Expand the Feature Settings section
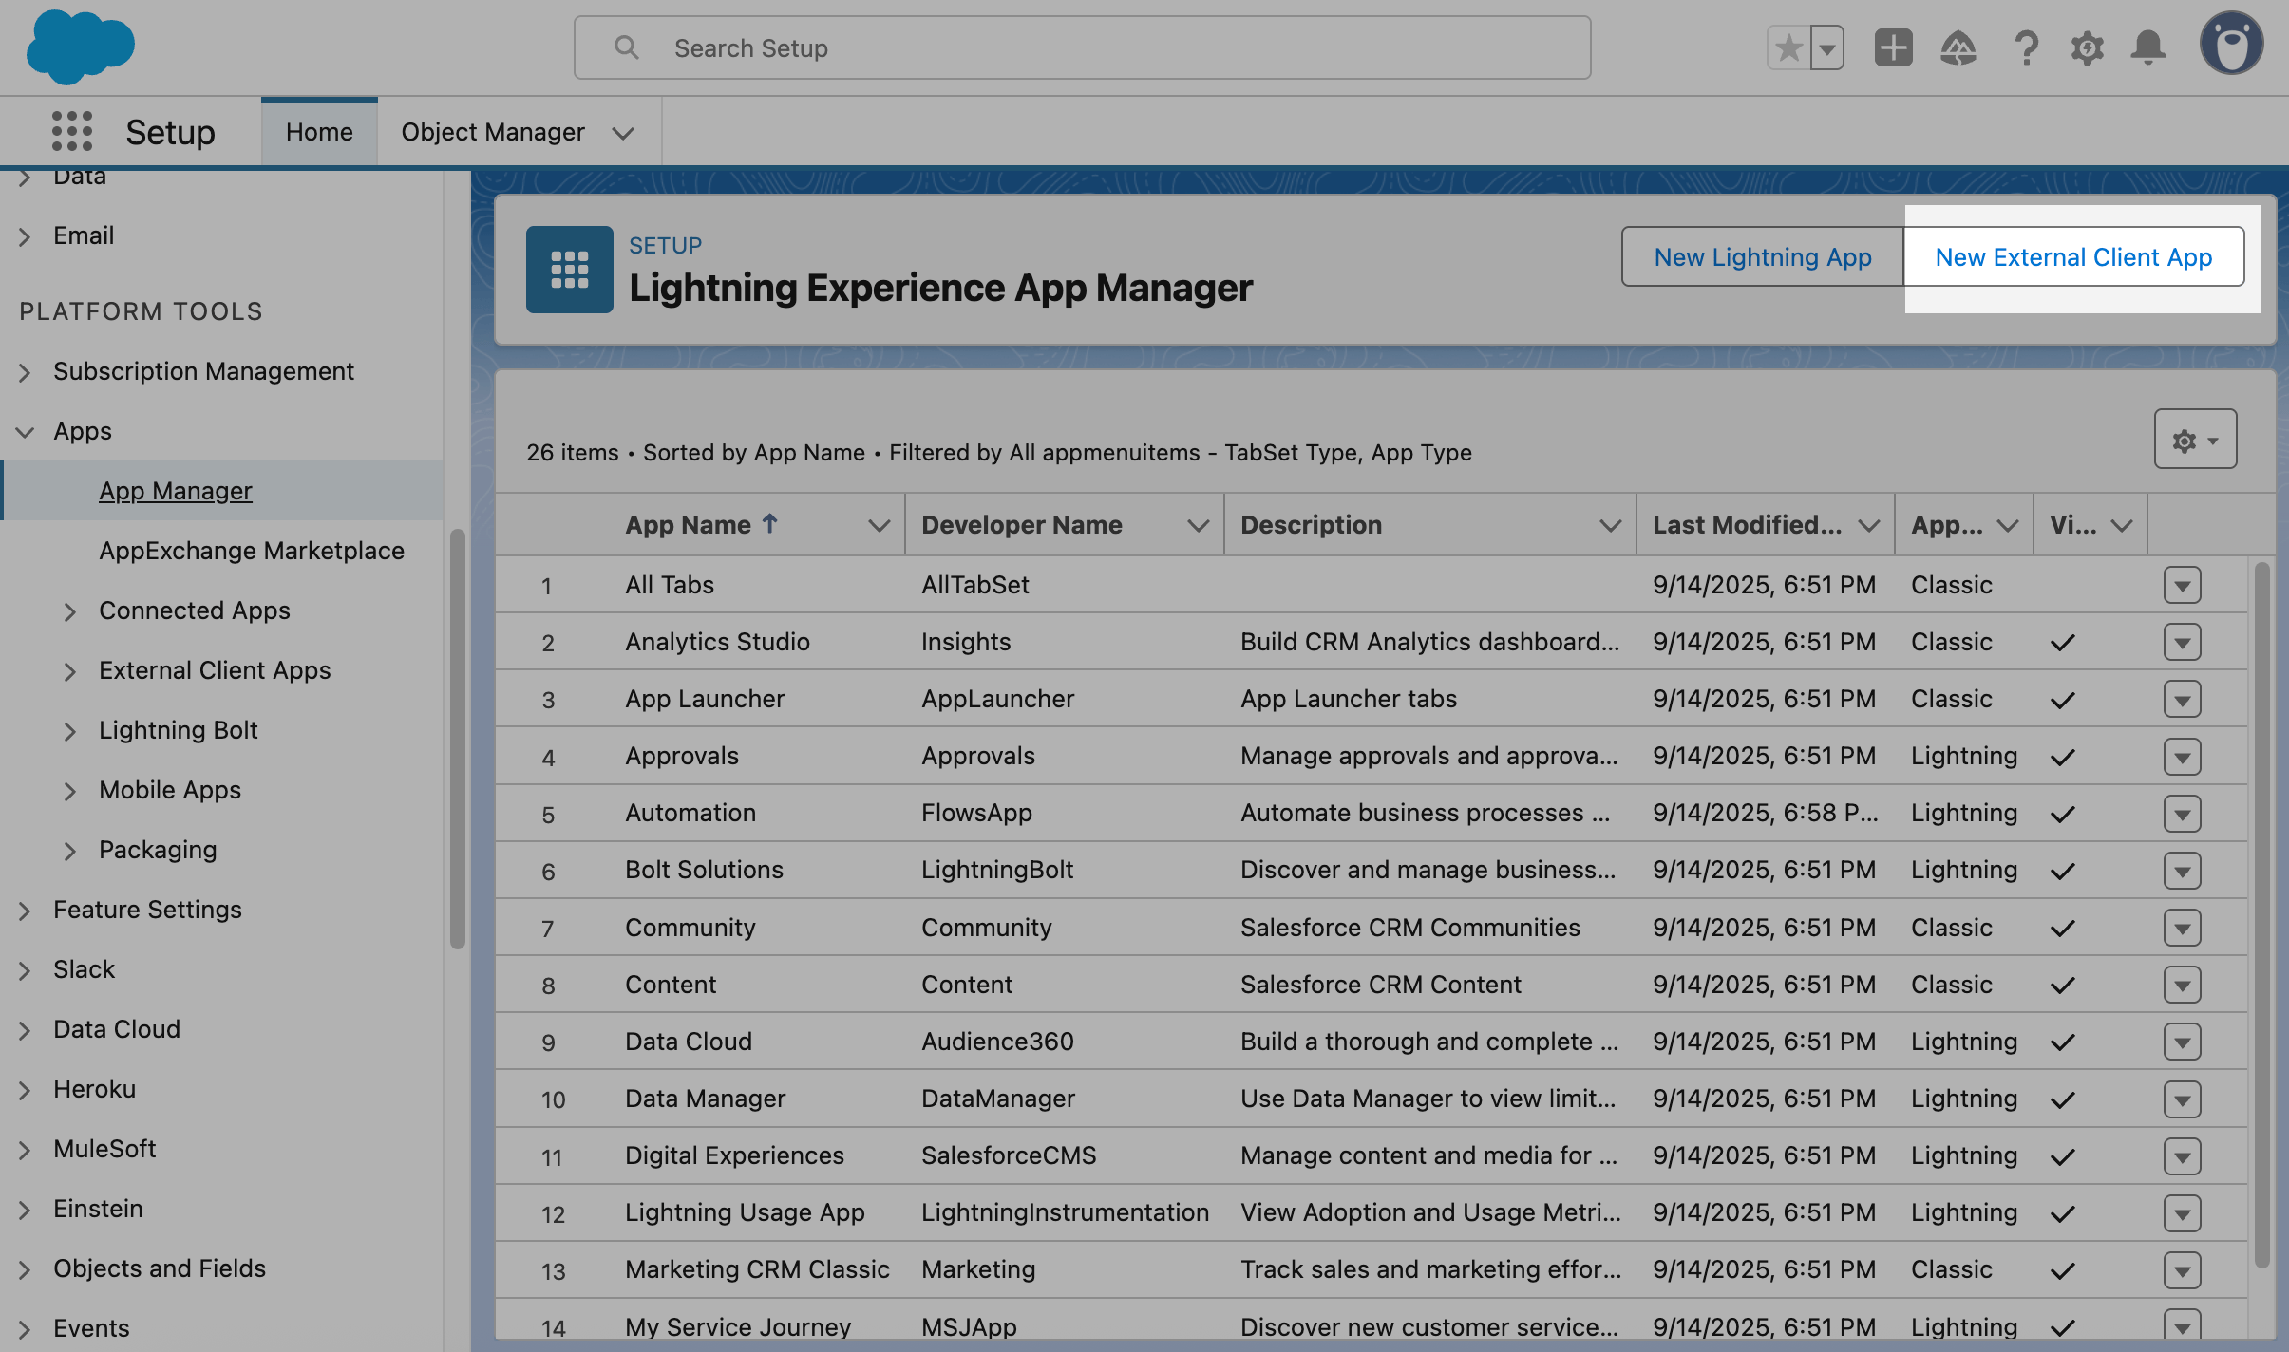 (26, 911)
